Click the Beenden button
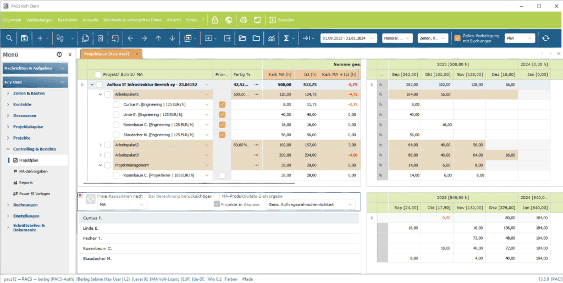 (282, 20)
